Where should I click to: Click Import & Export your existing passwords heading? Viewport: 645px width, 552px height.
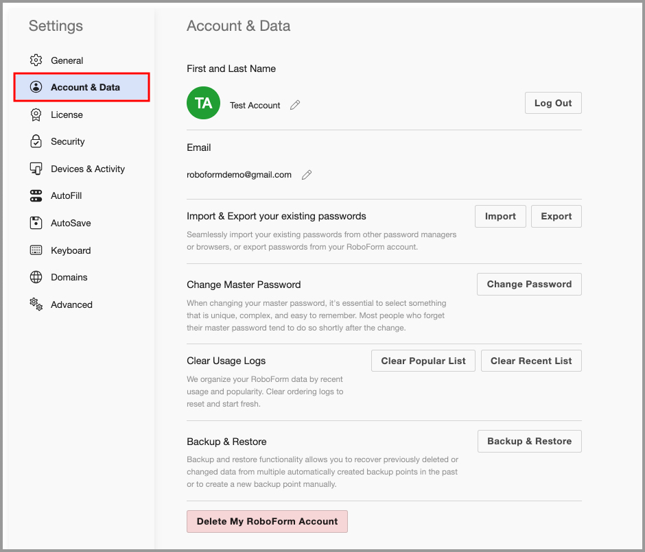276,216
